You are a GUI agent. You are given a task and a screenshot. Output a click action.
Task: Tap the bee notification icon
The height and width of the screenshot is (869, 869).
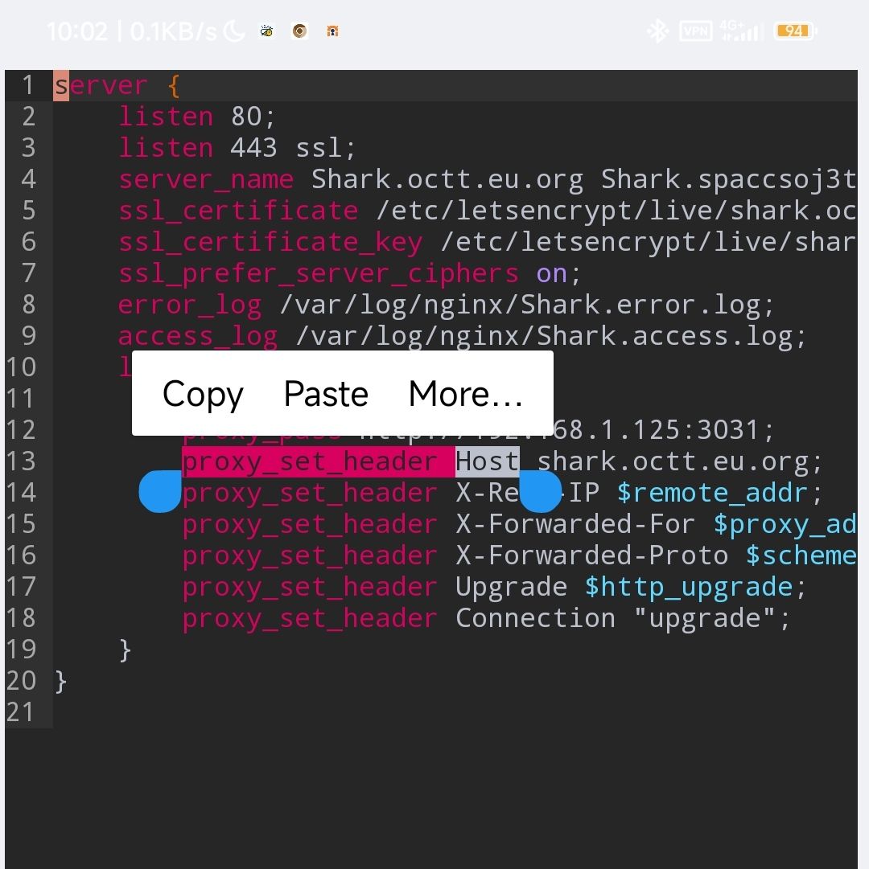[266, 31]
